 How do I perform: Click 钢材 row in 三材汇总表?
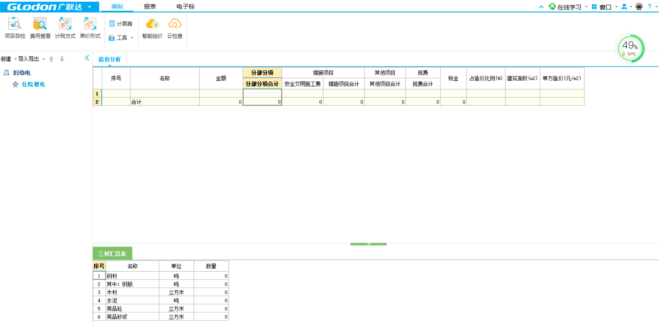[160, 276]
